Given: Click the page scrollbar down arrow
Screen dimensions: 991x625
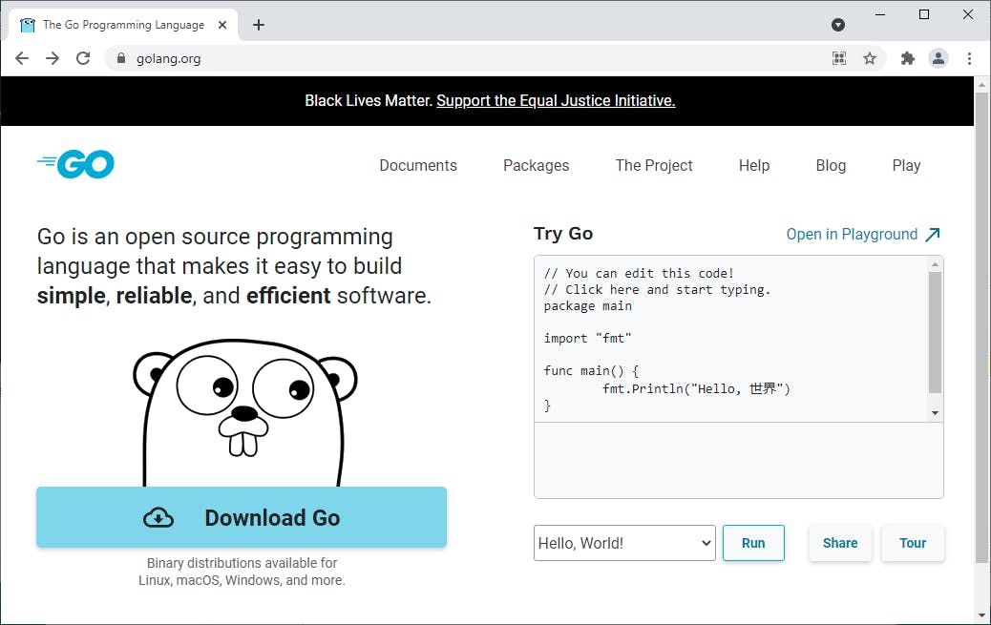Looking at the screenshot, I should 981,615.
